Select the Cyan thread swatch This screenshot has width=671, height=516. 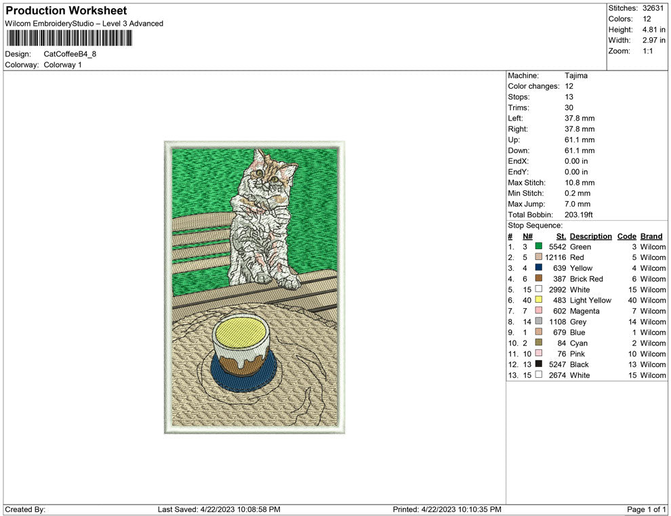tap(538, 343)
